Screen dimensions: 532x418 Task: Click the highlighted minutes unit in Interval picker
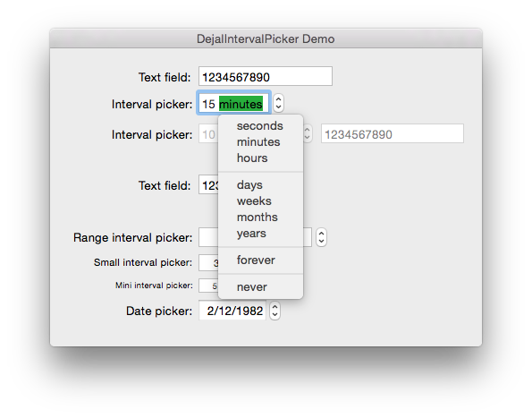(241, 104)
